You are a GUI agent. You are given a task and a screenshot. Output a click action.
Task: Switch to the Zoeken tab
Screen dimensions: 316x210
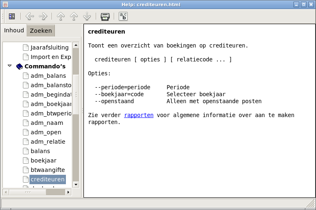pos(41,31)
